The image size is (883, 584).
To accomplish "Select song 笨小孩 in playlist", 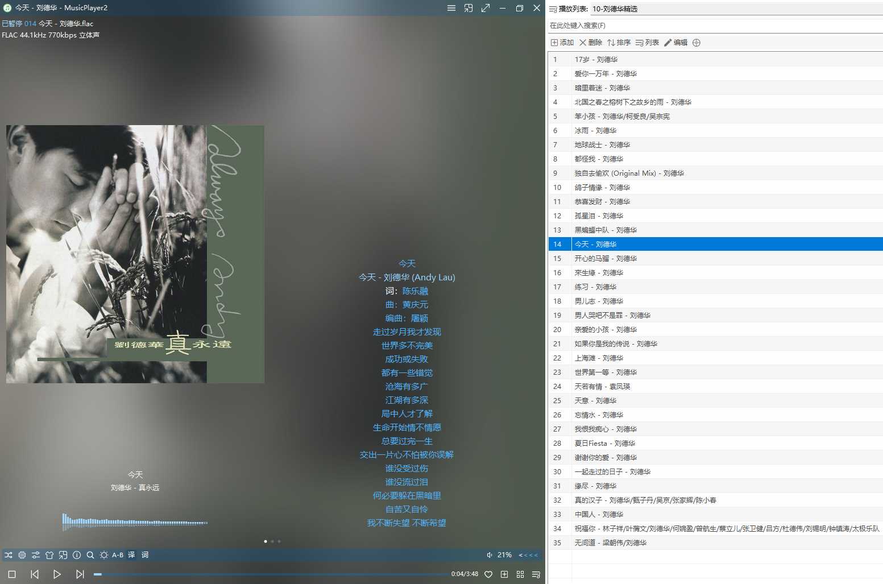I will point(715,116).
